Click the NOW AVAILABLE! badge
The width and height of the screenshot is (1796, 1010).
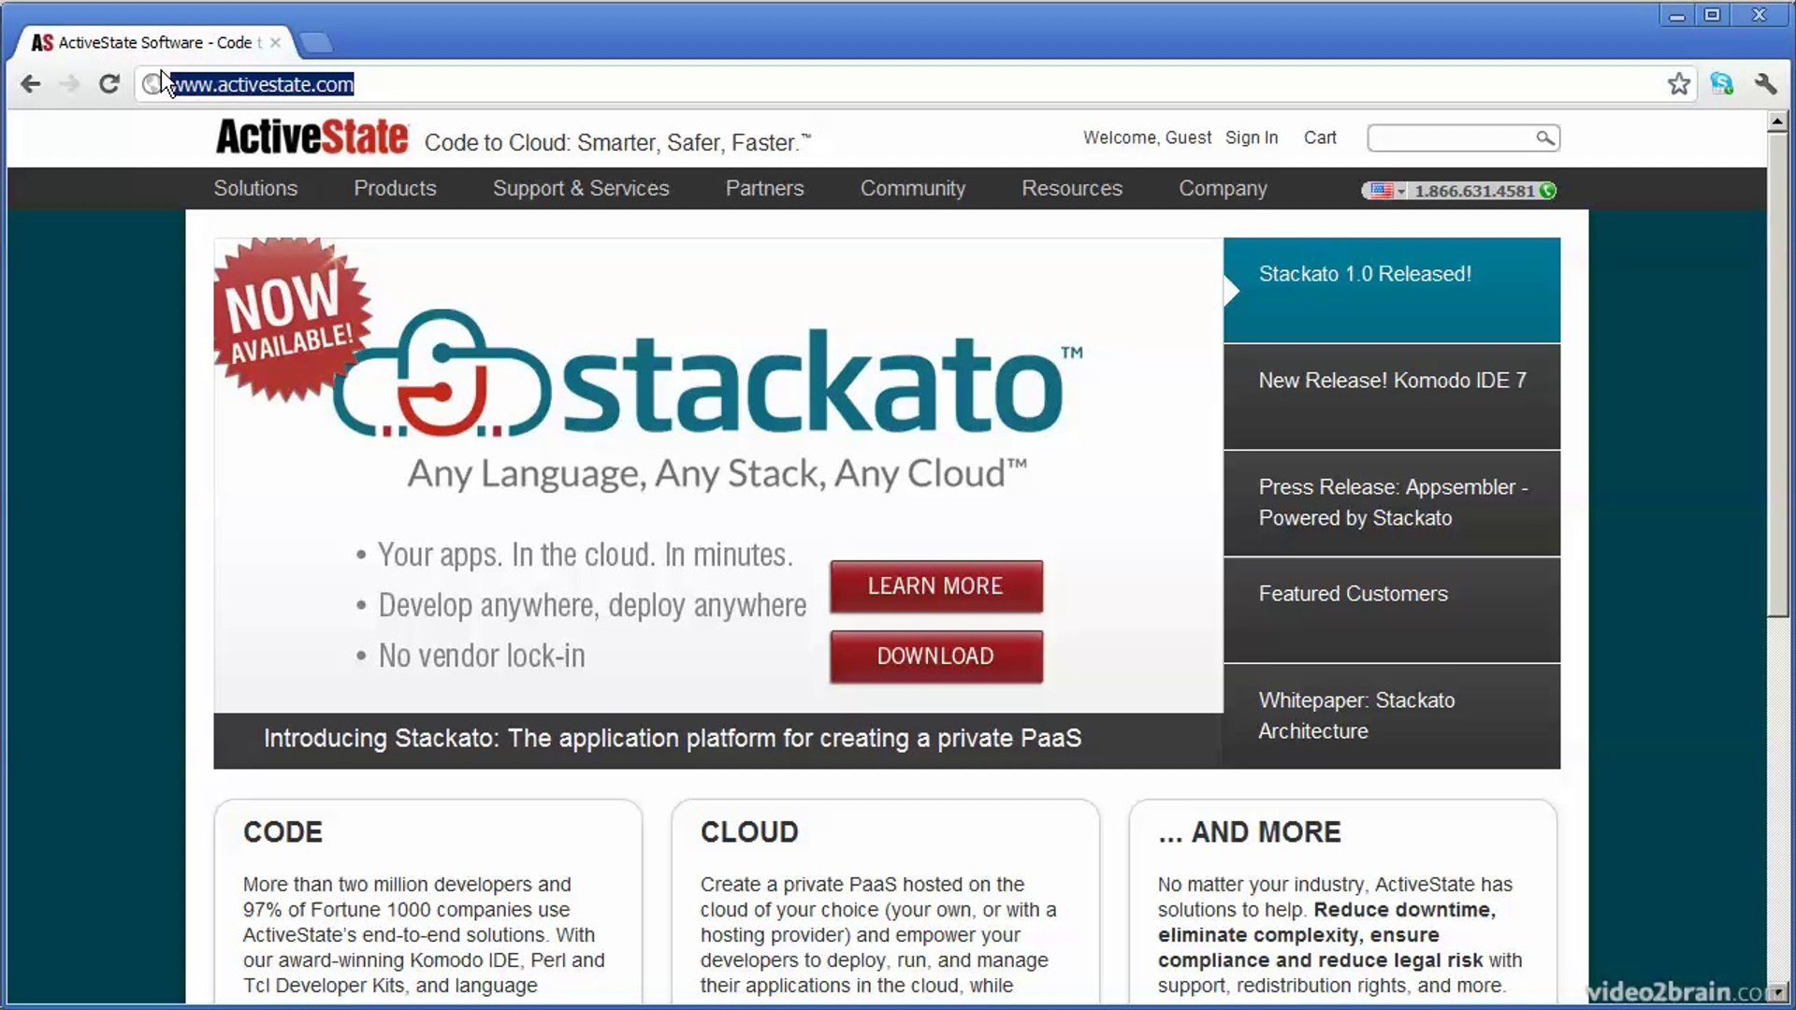pos(290,318)
